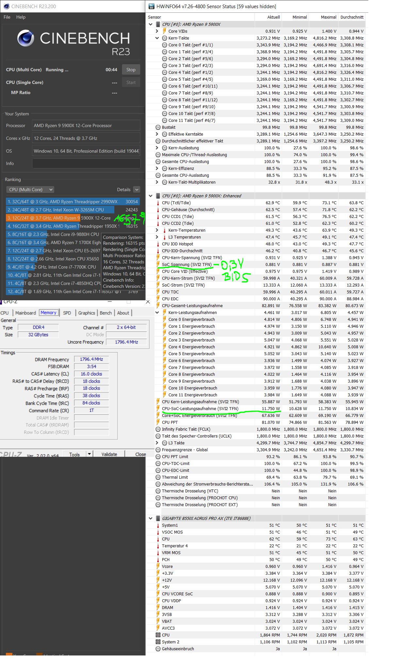Click the bolt icon beside CPU PPT
The width and height of the screenshot is (418, 662).
point(158,422)
